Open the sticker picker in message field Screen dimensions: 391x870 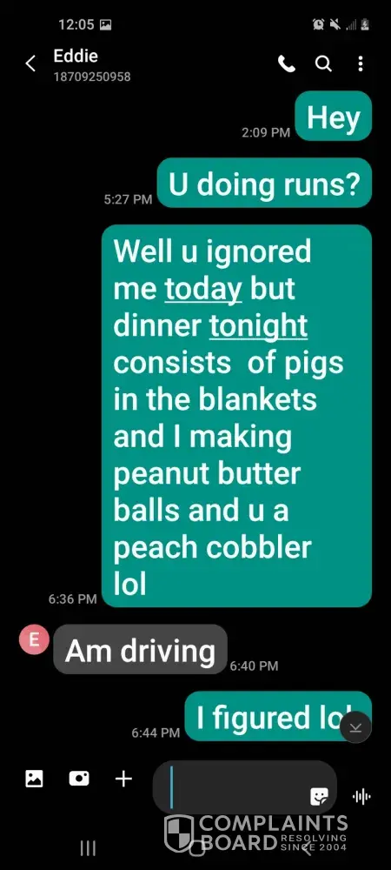coord(320,797)
